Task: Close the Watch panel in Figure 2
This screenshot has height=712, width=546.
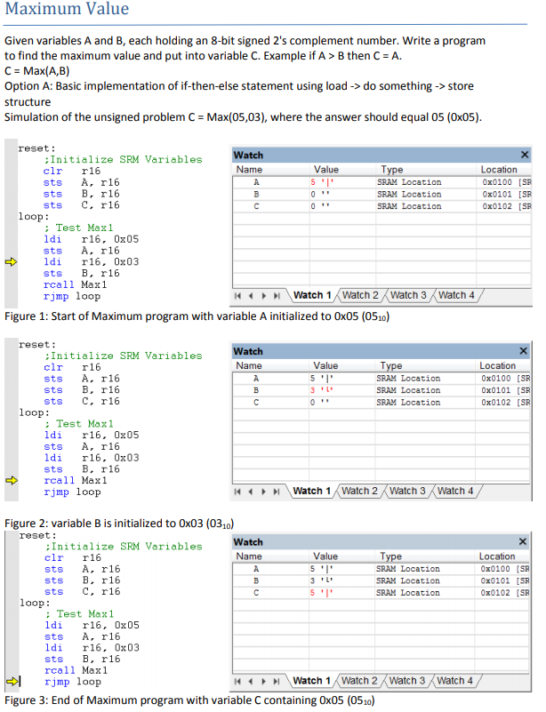Action: (x=523, y=351)
